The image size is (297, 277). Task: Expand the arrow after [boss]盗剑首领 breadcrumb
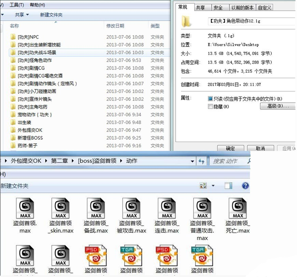(121, 161)
